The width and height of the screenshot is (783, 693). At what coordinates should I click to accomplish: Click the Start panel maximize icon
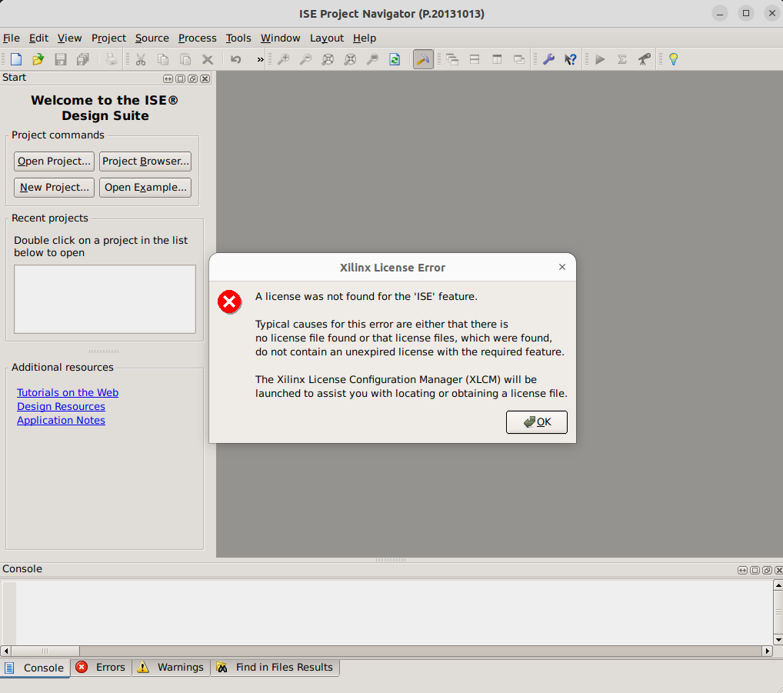click(180, 79)
